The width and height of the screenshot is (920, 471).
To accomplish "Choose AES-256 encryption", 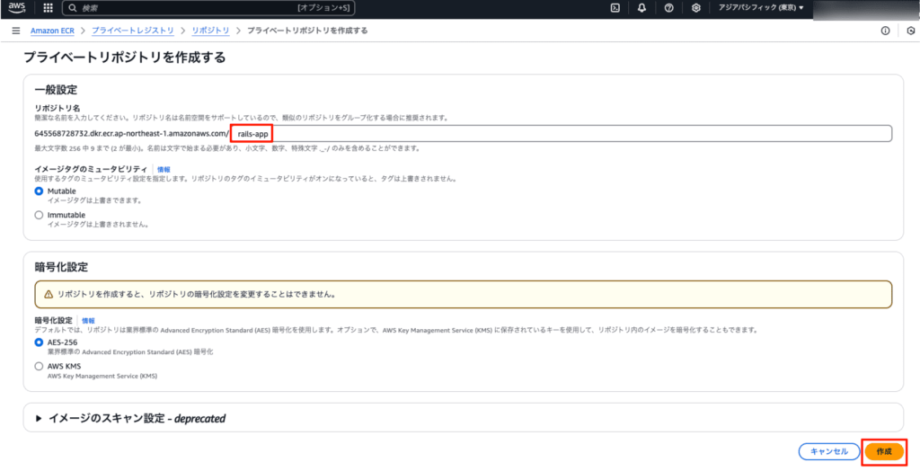I will click(39, 342).
